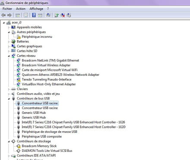This screenshot has width=190, height=160.
Task: Open the blue Help toolbar icon
Action: [34, 15]
